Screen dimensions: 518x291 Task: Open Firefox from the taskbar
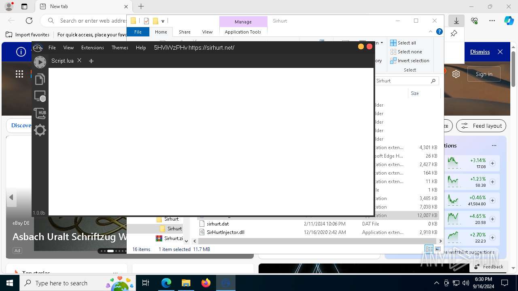coord(206,283)
